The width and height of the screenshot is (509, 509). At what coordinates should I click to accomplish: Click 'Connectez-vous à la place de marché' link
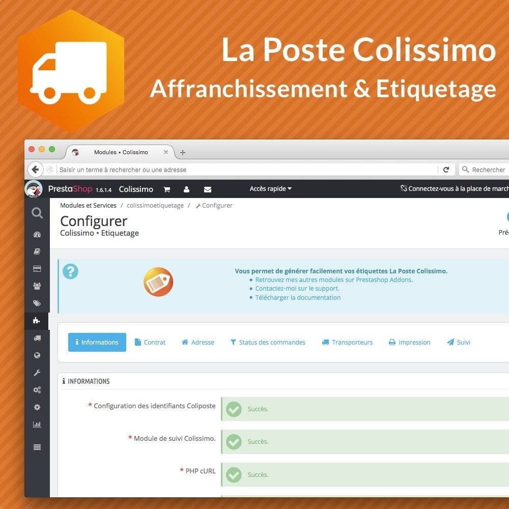coord(455,189)
